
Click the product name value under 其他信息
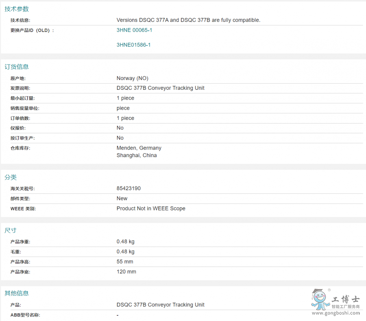point(160,305)
